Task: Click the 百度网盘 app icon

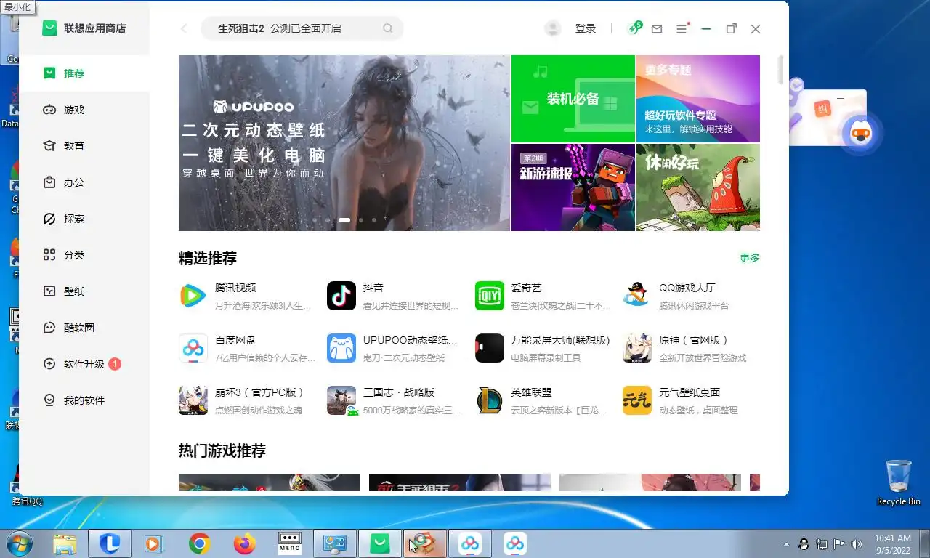Action: pyautogui.click(x=193, y=348)
